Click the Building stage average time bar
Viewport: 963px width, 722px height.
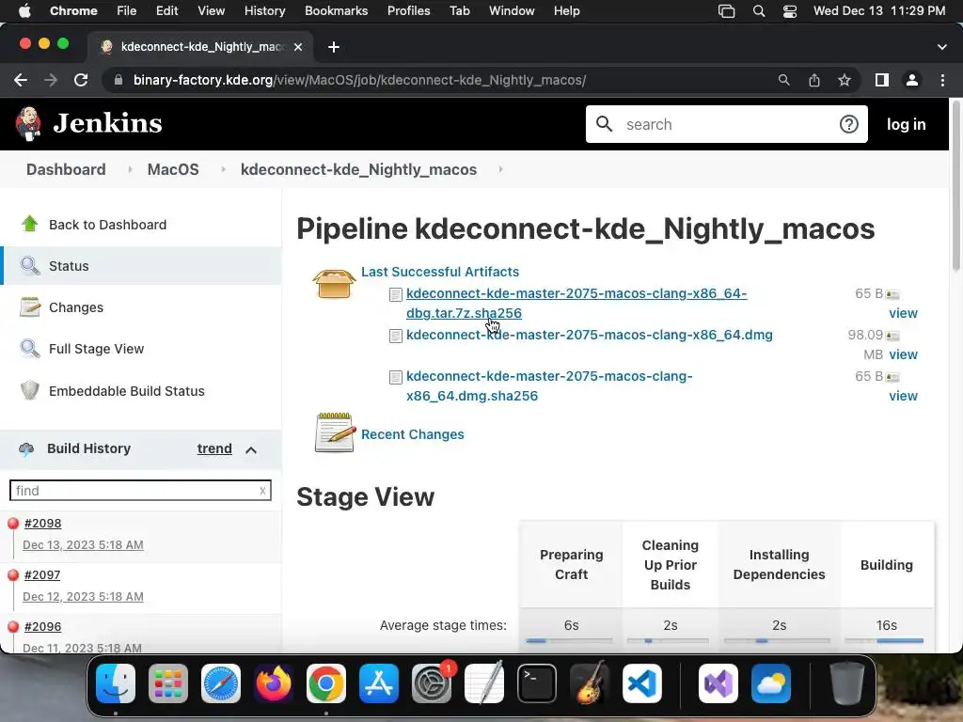884,640
